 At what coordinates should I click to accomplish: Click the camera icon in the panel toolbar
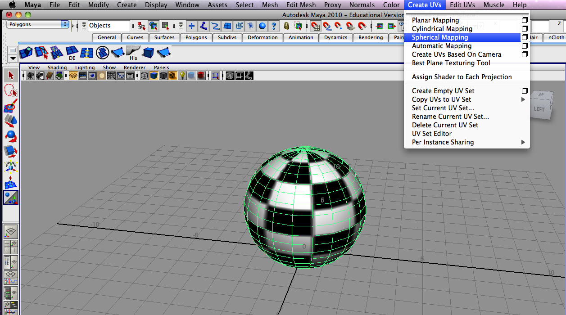point(30,75)
